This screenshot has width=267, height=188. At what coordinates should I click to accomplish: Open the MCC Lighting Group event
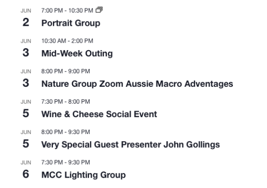[x=83, y=175]
